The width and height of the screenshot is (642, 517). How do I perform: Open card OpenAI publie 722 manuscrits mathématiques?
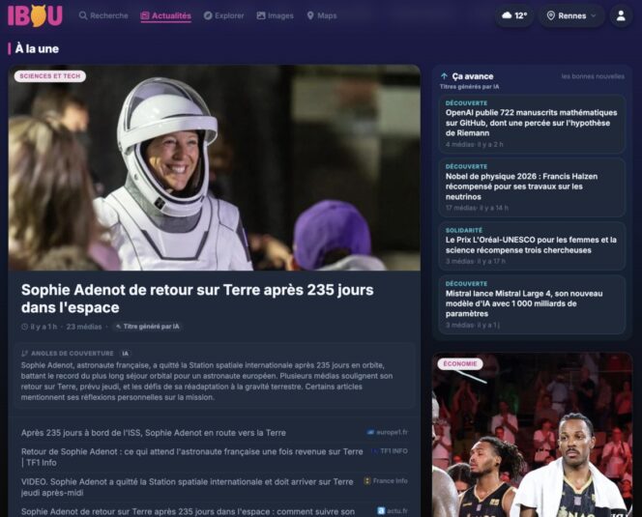(532, 124)
